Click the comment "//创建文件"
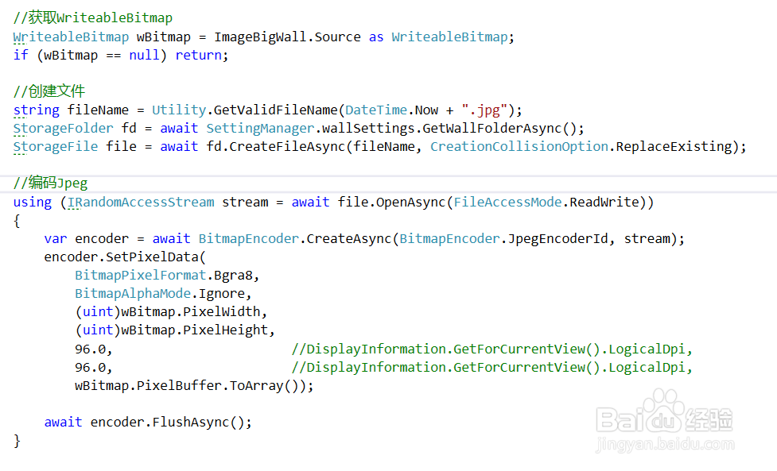 click(x=49, y=91)
